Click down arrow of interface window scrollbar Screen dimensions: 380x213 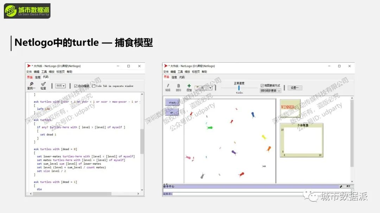(x=352, y=181)
